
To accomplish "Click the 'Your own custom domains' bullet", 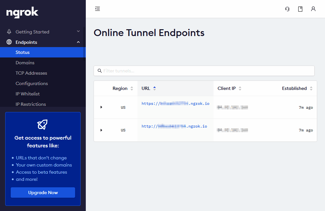I will click(x=44, y=165).
